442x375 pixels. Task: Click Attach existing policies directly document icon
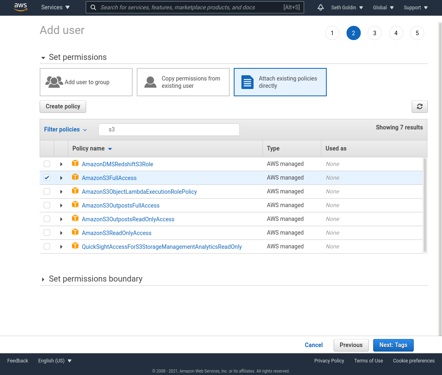pyautogui.click(x=247, y=82)
